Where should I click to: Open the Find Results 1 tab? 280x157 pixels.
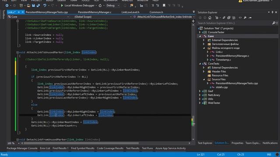tap(60, 148)
